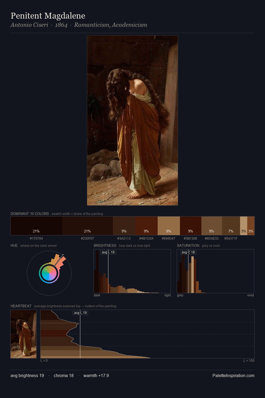Viewport: 265px width, 398px height.
Task: Click the "#6D4E33" hex code label
Action: click(x=211, y=238)
